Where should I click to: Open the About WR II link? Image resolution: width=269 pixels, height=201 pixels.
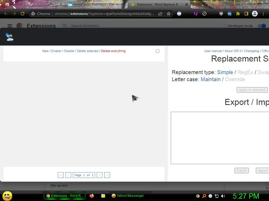coord(233,51)
